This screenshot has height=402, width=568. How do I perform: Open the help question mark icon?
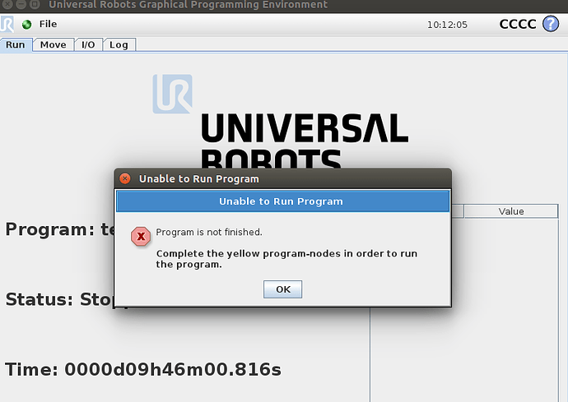point(550,24)
